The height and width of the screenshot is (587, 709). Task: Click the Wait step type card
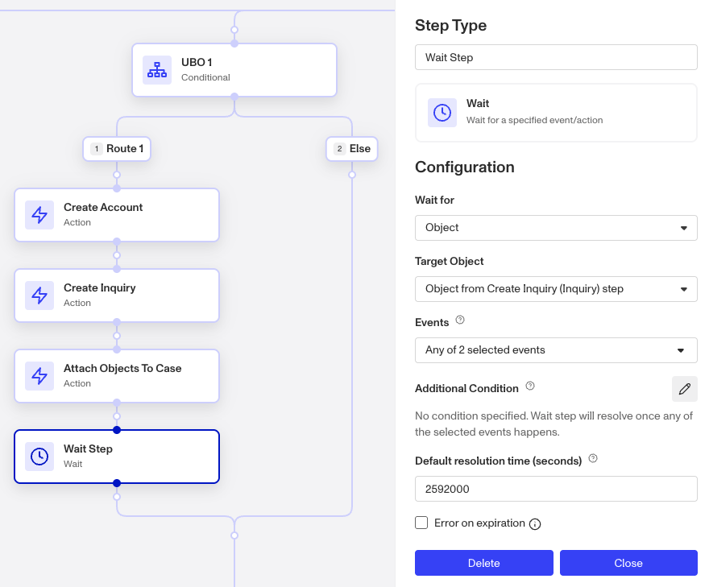(556, 113)
